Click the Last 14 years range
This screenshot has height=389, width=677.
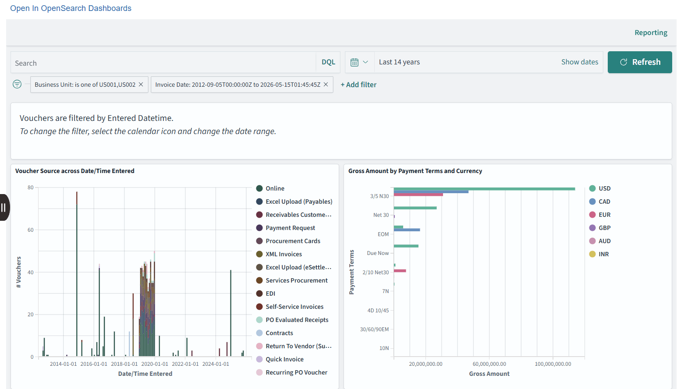[x=399, y=62]
